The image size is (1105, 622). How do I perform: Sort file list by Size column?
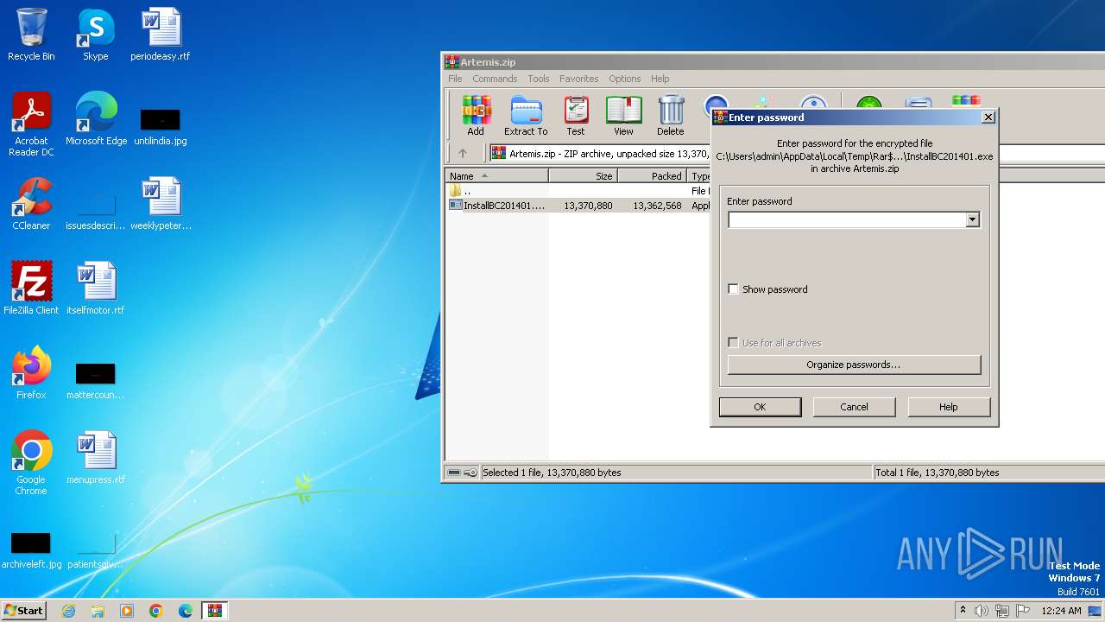(x=583, y=175)
